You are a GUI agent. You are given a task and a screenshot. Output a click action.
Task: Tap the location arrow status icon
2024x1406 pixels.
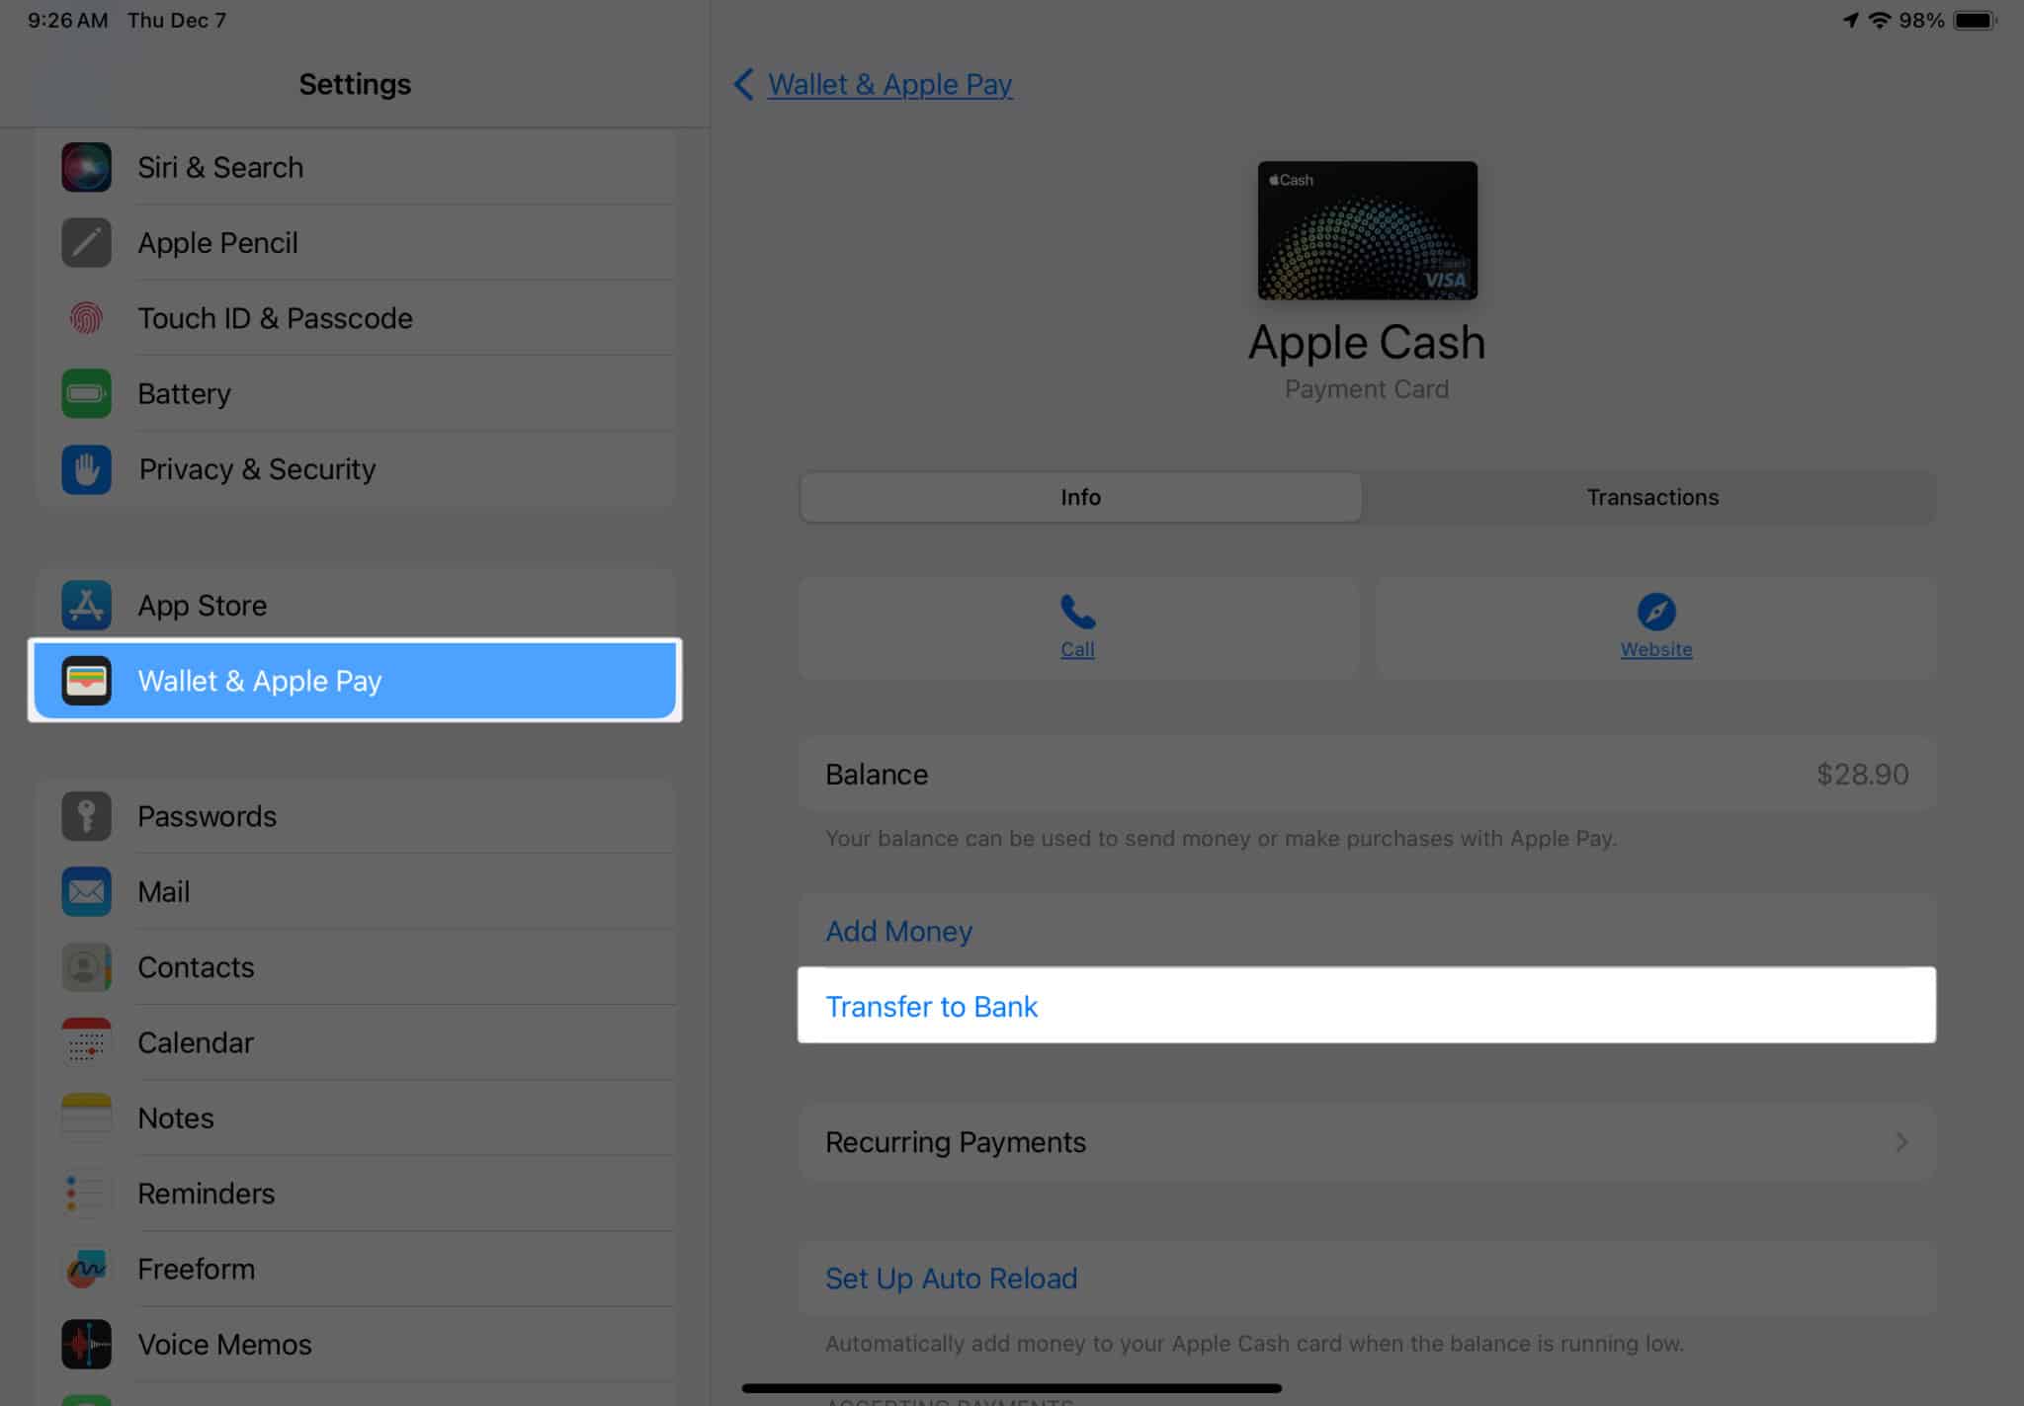pyautogui.click(x=1850, y=20)
